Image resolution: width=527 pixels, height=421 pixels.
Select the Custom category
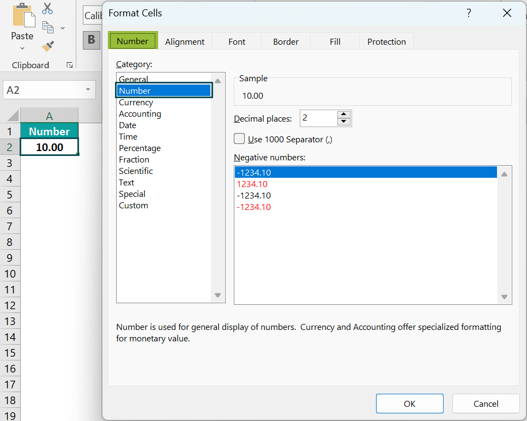point(164,205)
